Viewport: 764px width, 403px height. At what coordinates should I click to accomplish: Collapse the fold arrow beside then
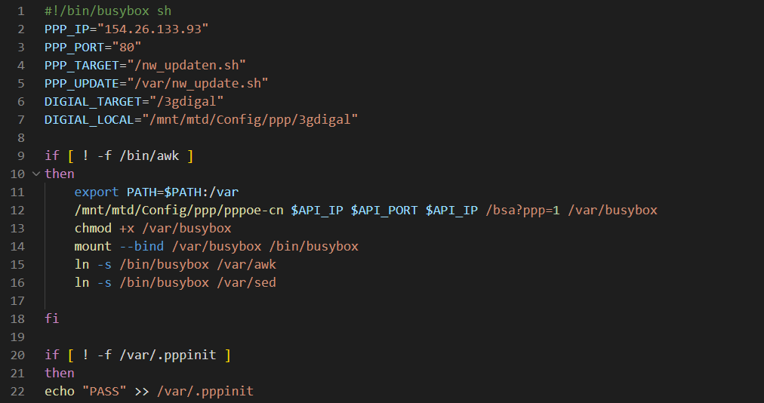[x=36, y=174]
